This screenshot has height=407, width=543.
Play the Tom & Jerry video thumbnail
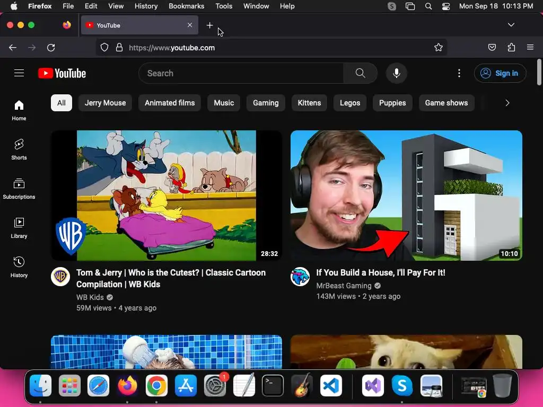[166, 195]
